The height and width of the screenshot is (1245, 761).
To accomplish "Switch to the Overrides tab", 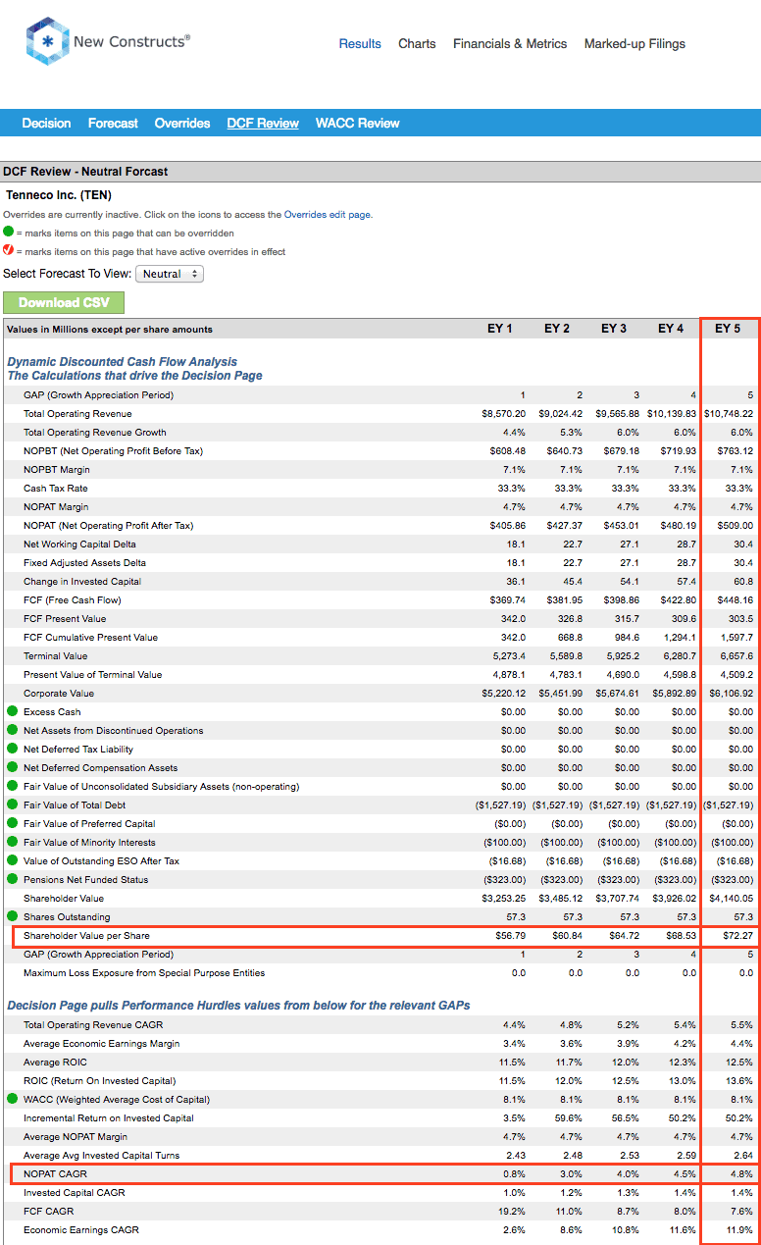I will click(182, 123).
